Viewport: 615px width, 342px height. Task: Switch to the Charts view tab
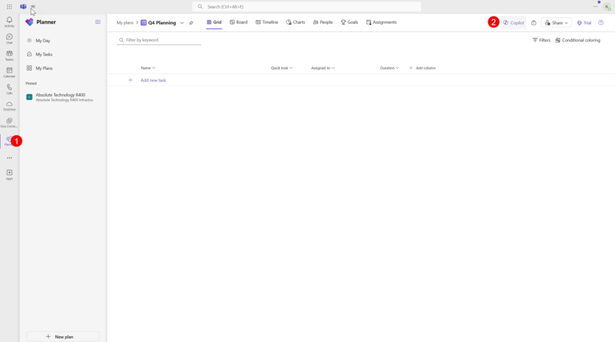click(295, 22)
